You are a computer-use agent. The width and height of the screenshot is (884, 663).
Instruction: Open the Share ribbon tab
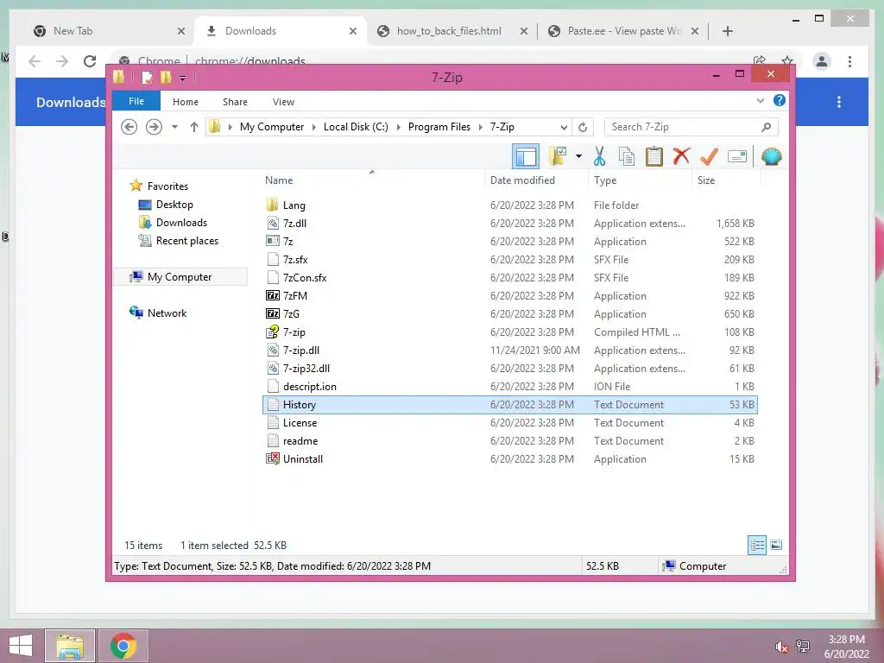235,102
